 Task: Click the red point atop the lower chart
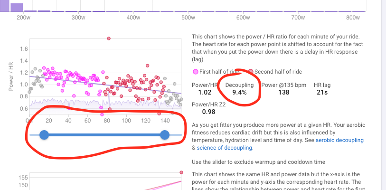click(181, 172)
